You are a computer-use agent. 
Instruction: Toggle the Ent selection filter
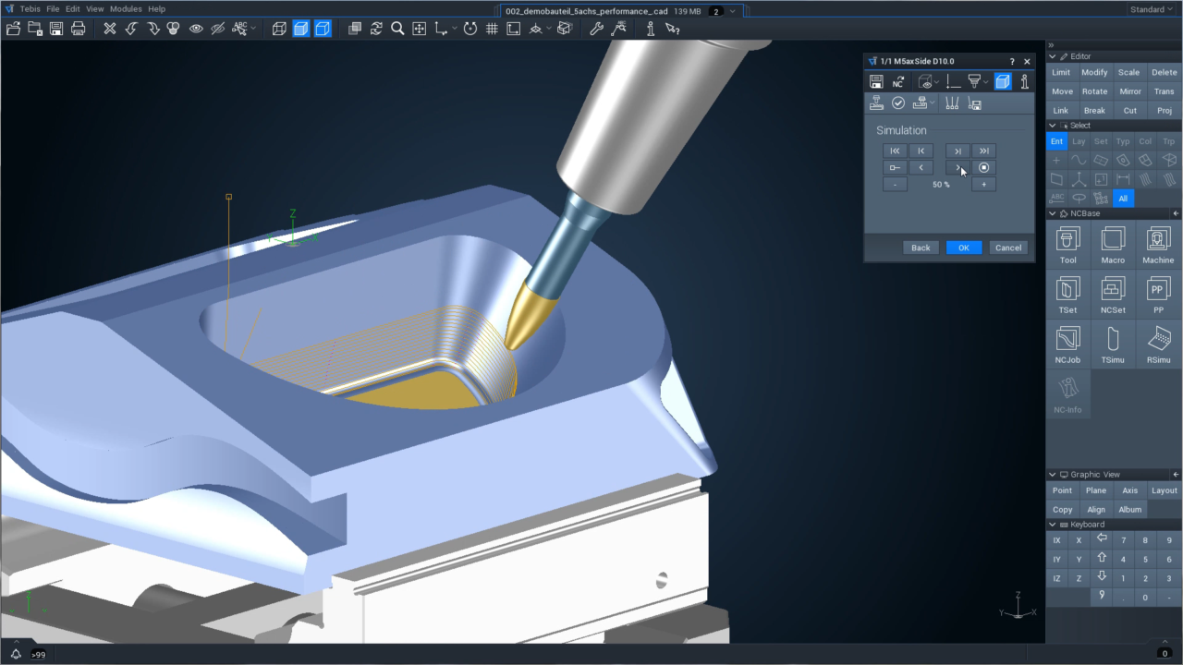point(1056,141)
